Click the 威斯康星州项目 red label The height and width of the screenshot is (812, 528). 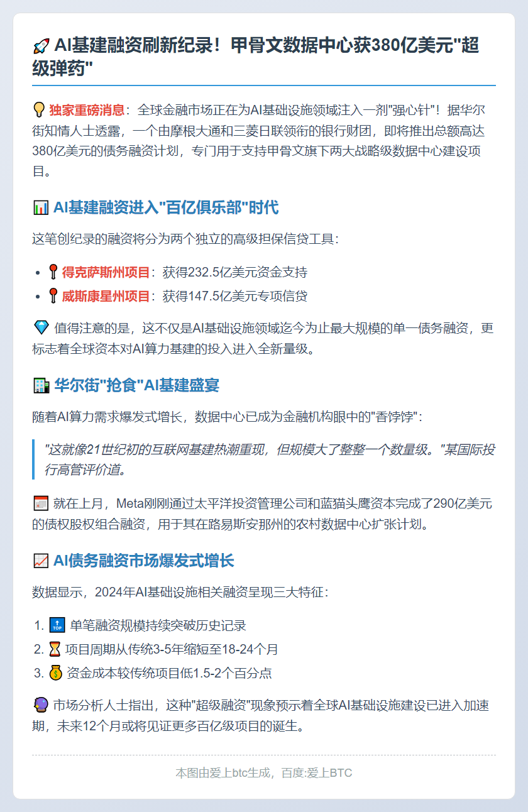pyautogui.click(x=106, y=296)
